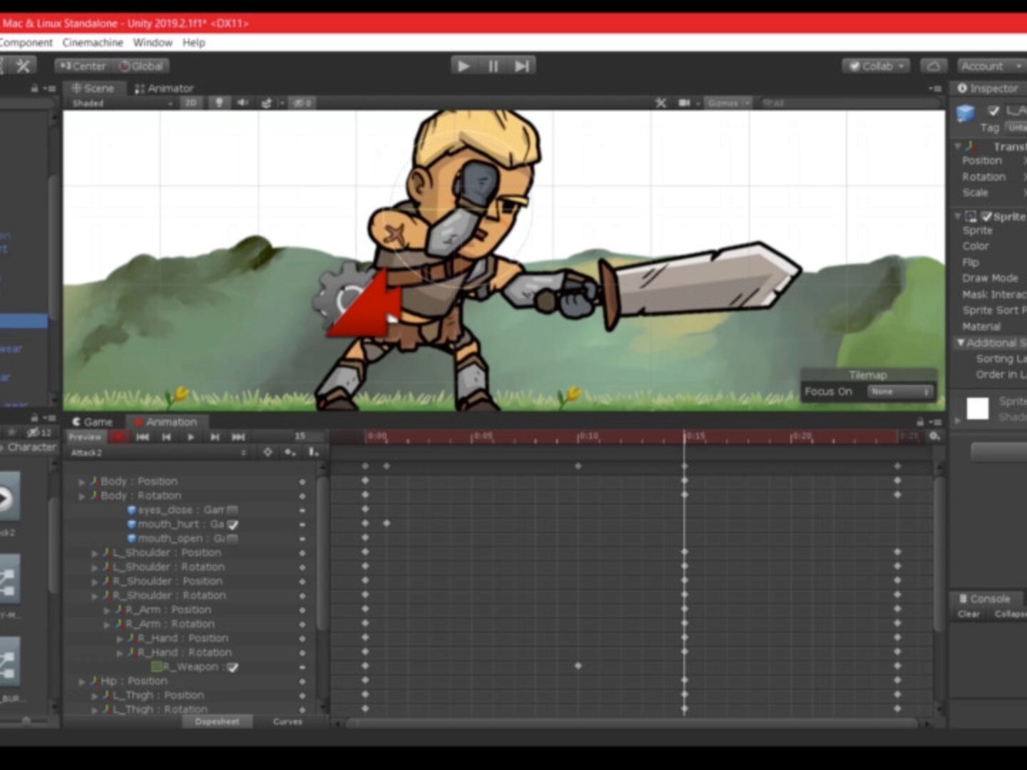Screen dimensions: 1027x770
Task: Toggle scene lighting bulb icon
Action: point(219,103)
